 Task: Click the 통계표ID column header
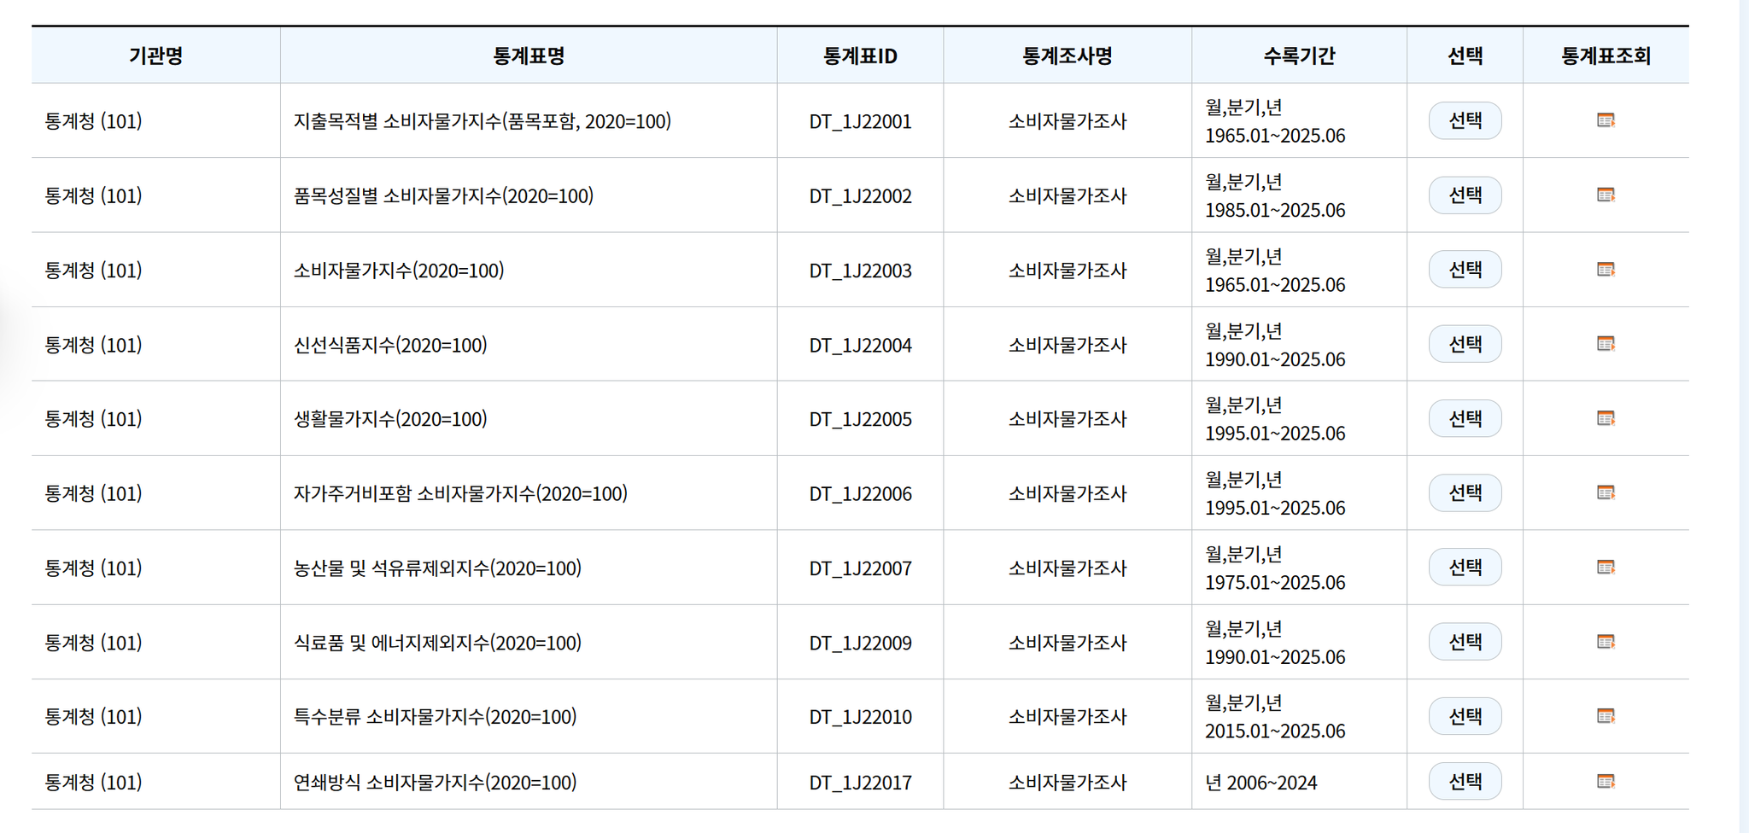[x=860, y=55]
